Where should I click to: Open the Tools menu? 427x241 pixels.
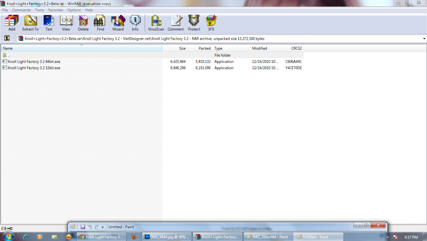(x=40, y=10)
